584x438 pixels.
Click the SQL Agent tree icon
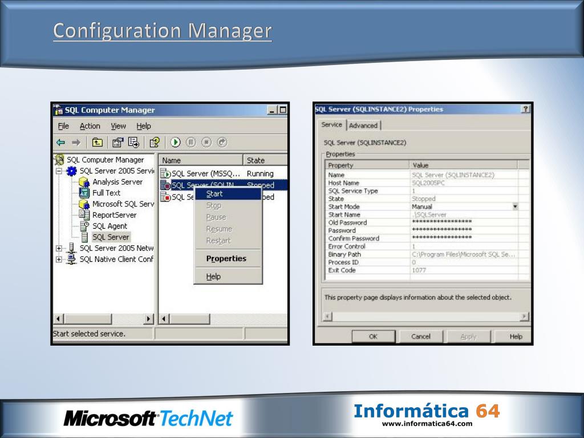(84, 226)
